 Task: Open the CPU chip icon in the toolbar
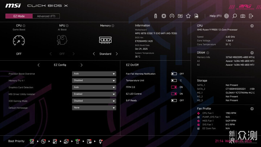[x=163, y=16]
